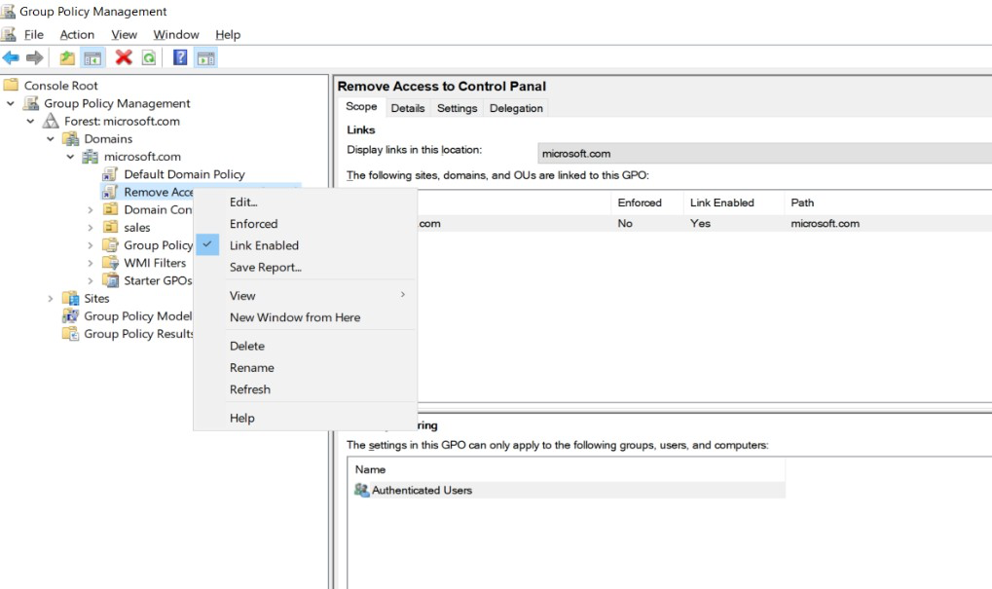The width and height of the screenshot is (992, 589).
Task: Toggle the Show/Hide Console Tree icon
Action: (92, 58)
